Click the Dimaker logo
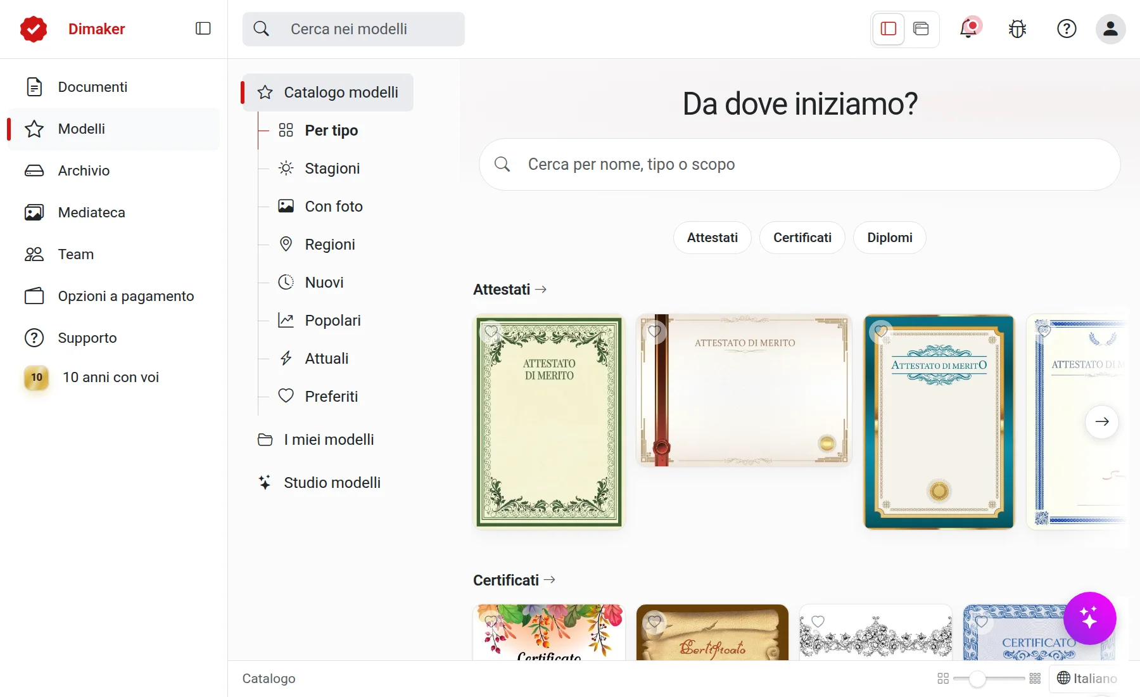The height and width of the screenshot is (697, 1140). (34, 29)
